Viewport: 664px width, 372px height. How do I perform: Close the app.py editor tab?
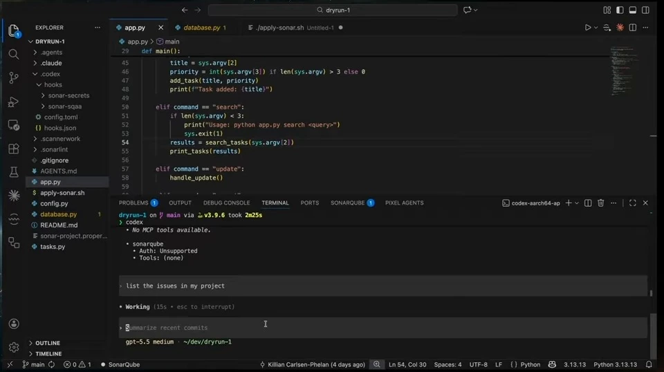tap(160, 28)
